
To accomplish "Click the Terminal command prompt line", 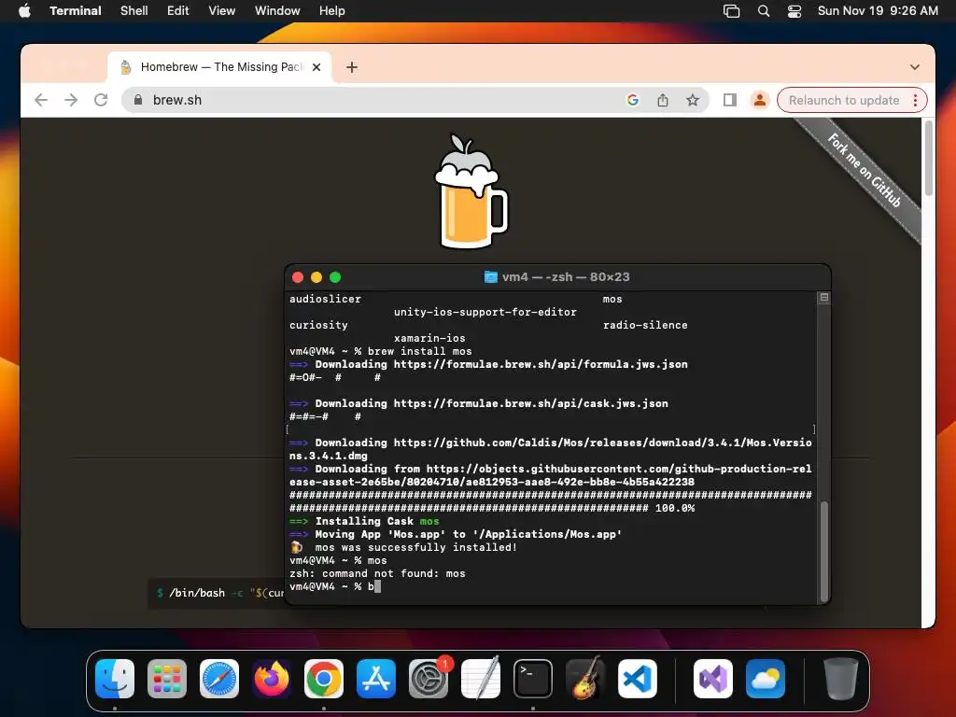I will [x=335, y=586].
